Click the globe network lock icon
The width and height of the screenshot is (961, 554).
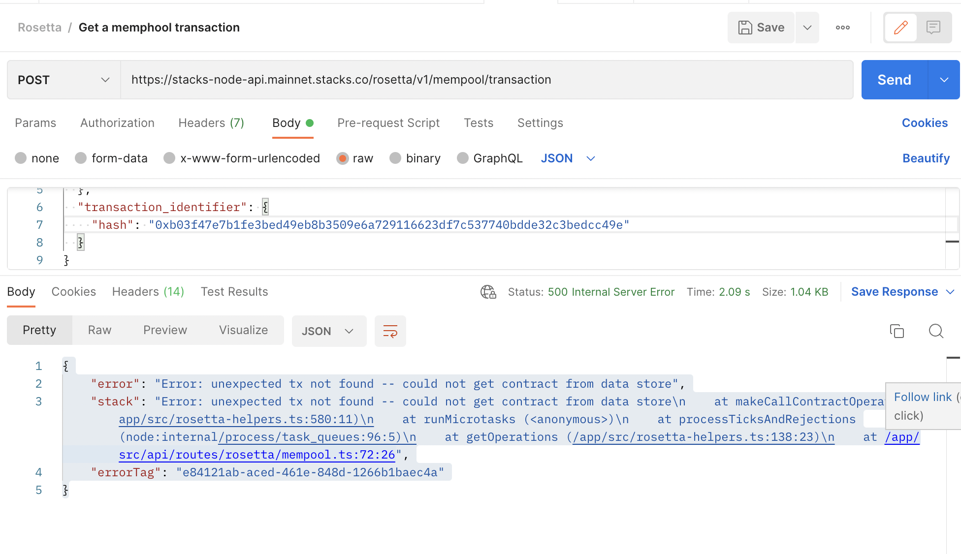[x=488, y=292]
